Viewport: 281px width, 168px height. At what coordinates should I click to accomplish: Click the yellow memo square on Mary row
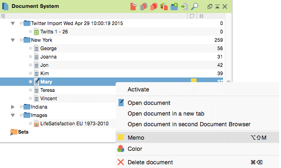coord(194,80)
